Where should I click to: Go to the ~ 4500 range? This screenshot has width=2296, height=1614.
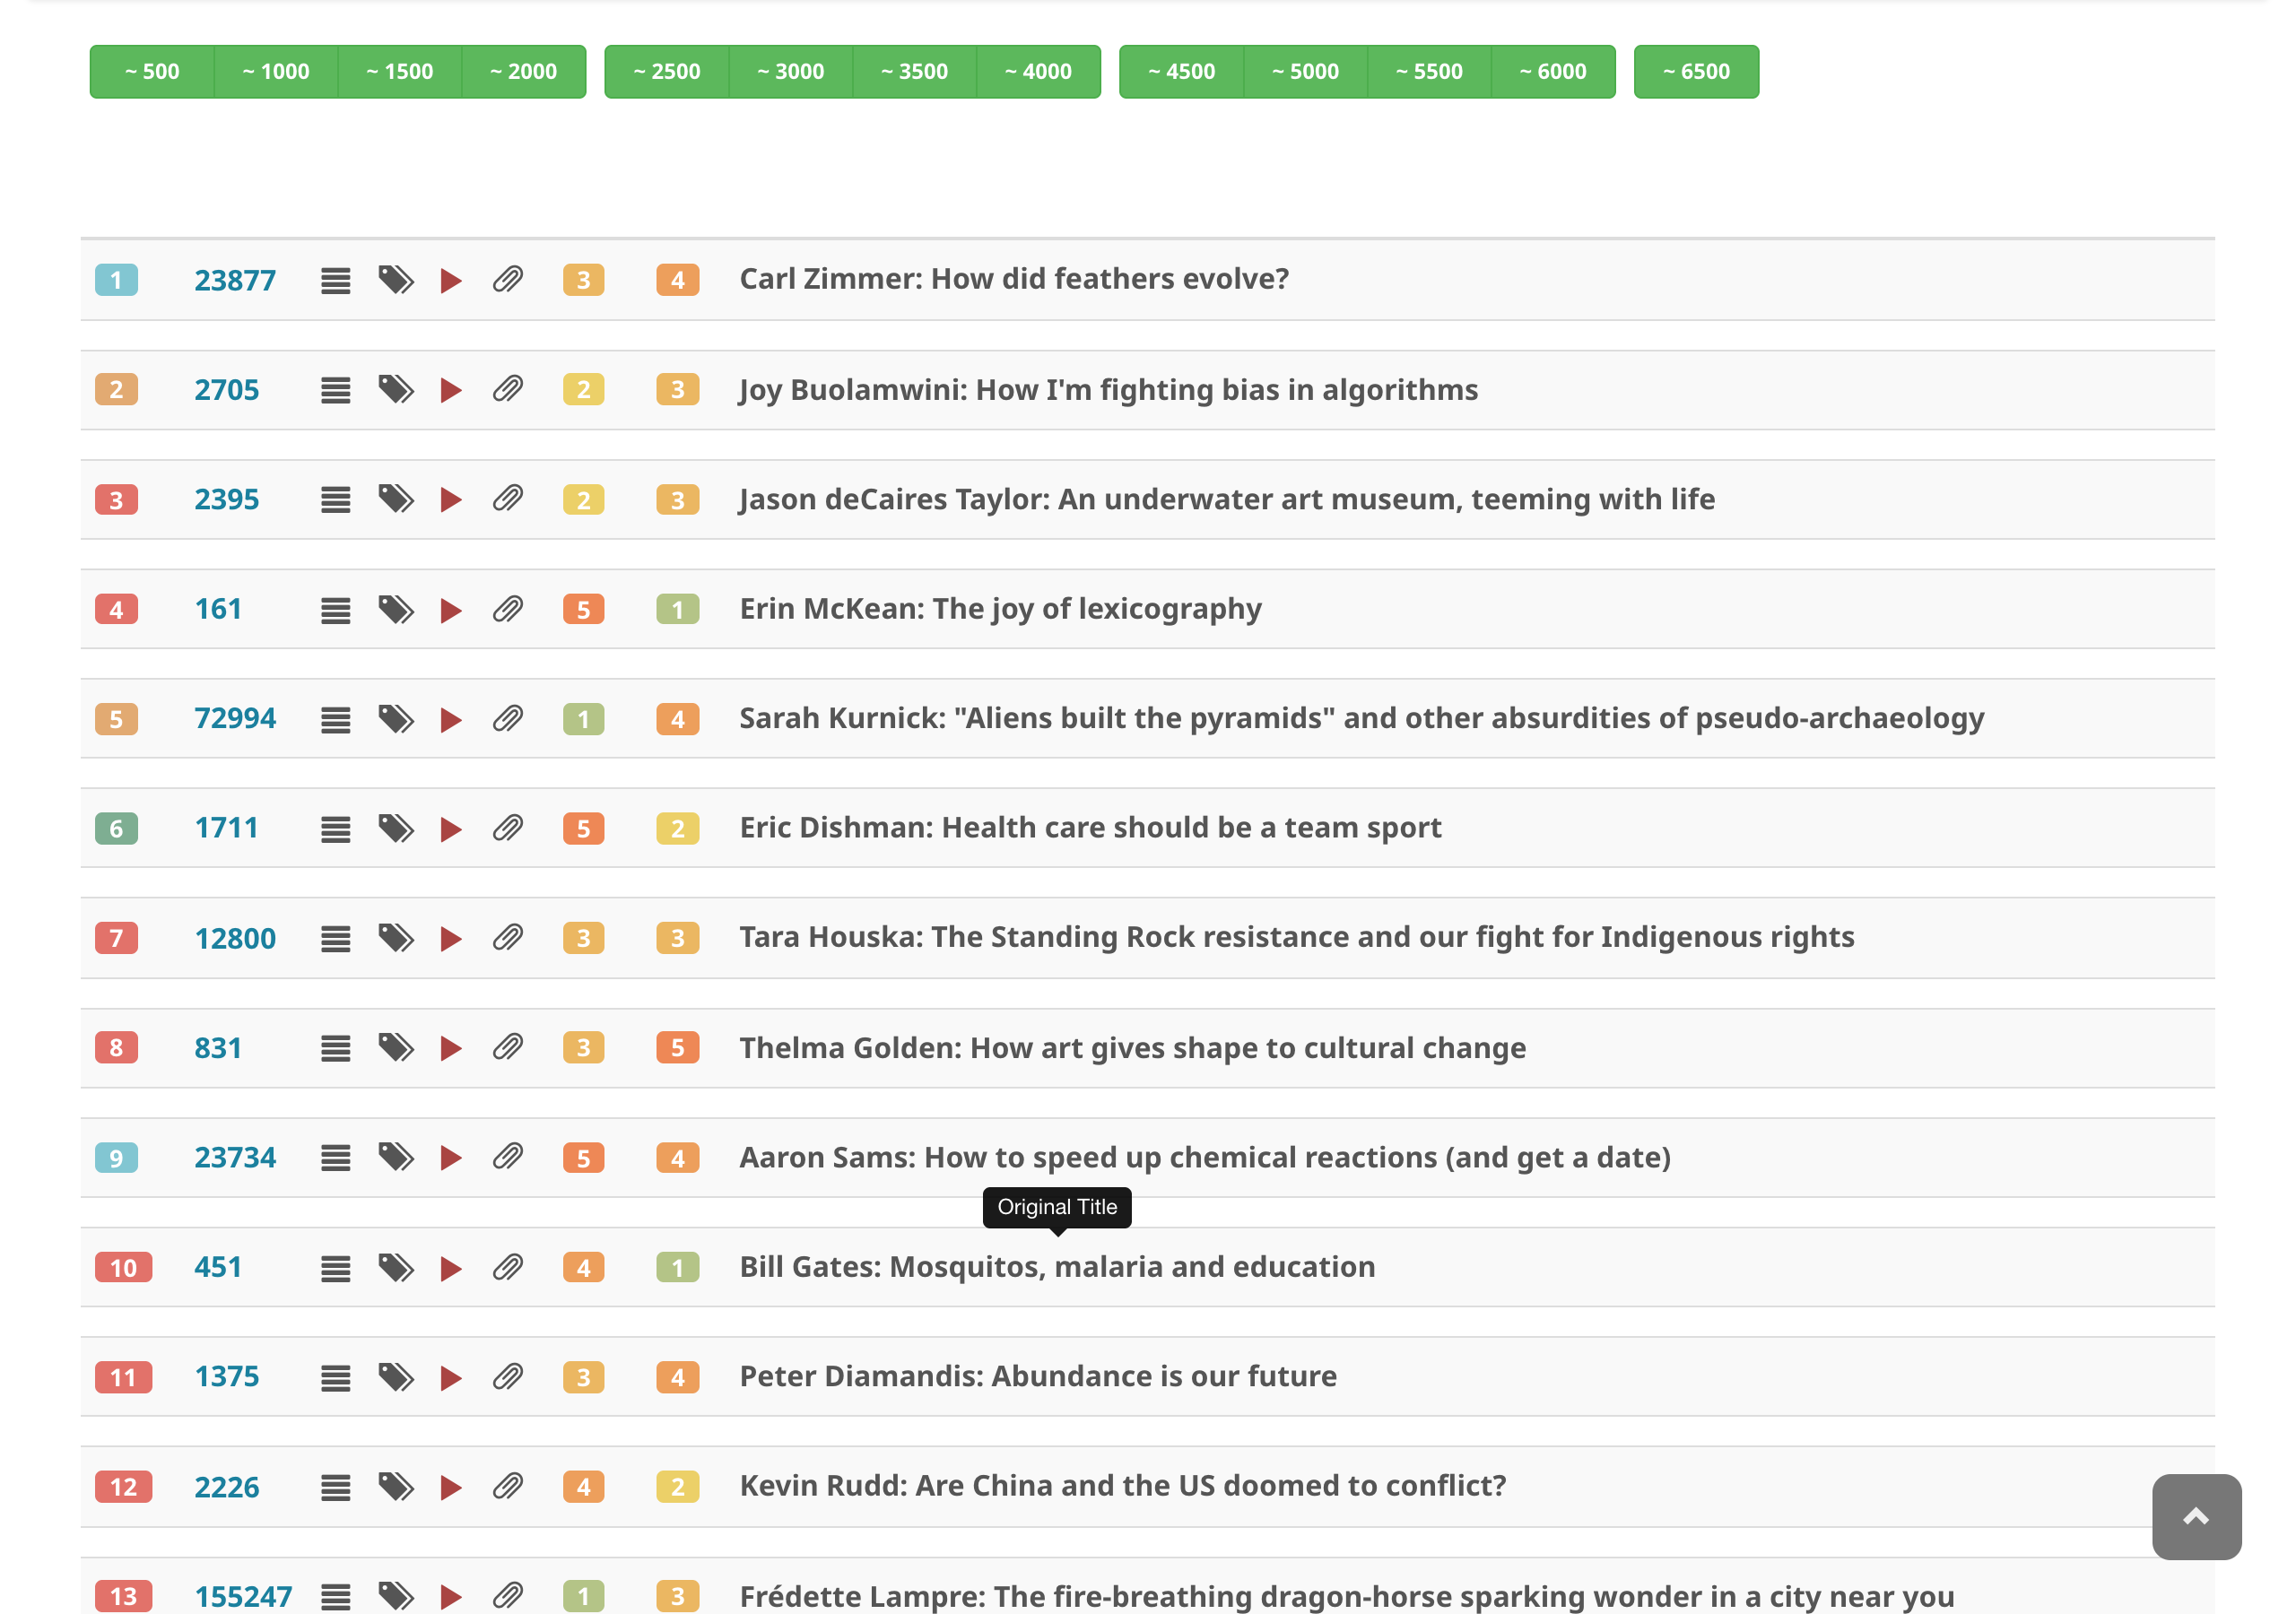1181,72
